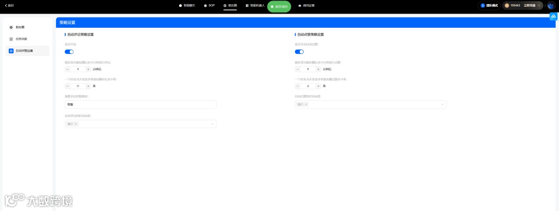The width and height of the screenshot is (559, 211).
Task: Increase comment delay minutes with plus
Action: tap(88, 69)
